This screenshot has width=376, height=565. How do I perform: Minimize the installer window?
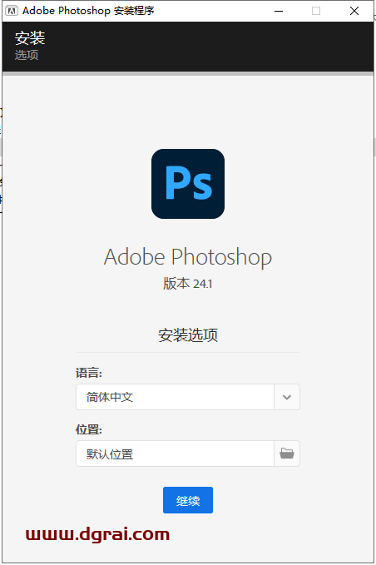(x=279, y=11)
